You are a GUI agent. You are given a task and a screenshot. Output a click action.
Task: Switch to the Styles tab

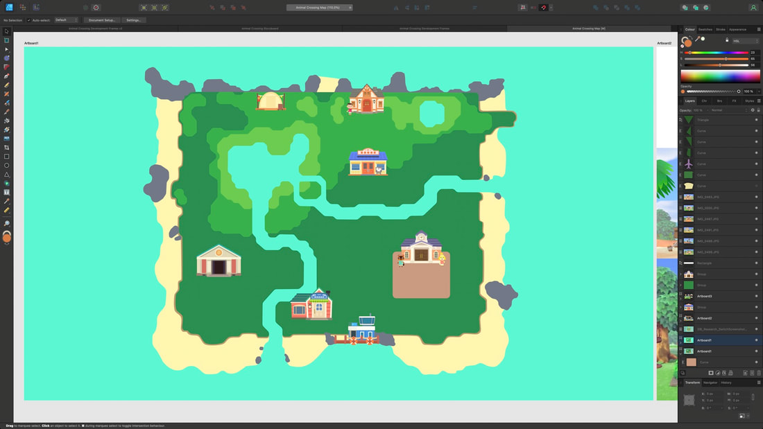point(749,100)
